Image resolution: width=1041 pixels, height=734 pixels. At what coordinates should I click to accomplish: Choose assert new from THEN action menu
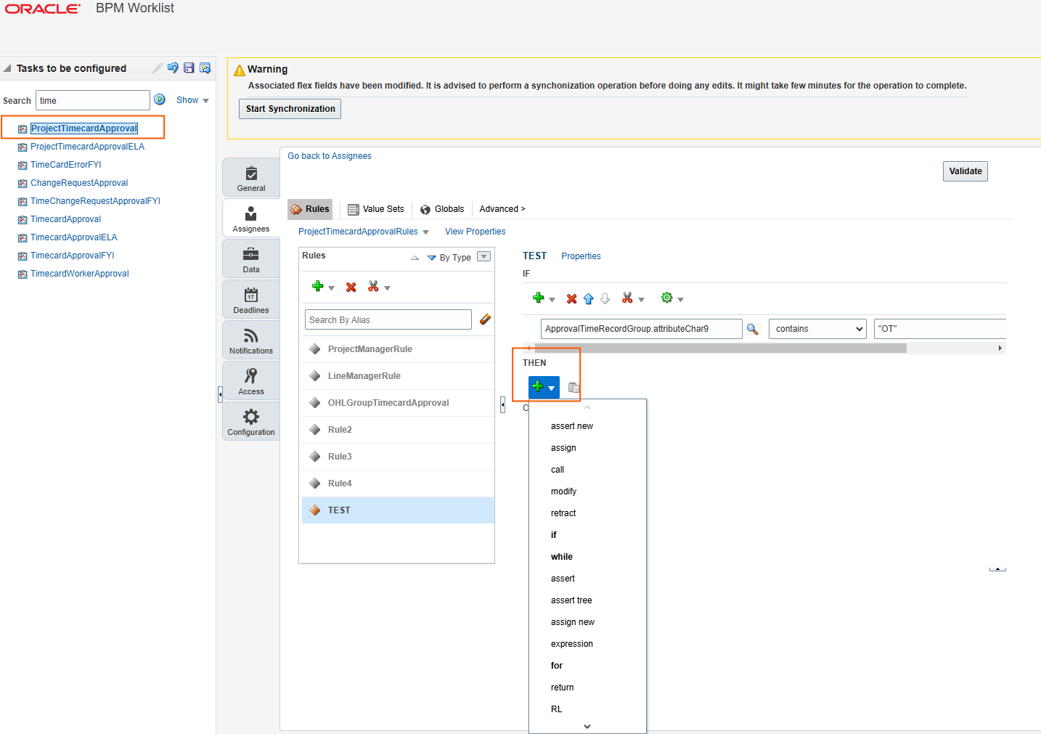[572, 425]
